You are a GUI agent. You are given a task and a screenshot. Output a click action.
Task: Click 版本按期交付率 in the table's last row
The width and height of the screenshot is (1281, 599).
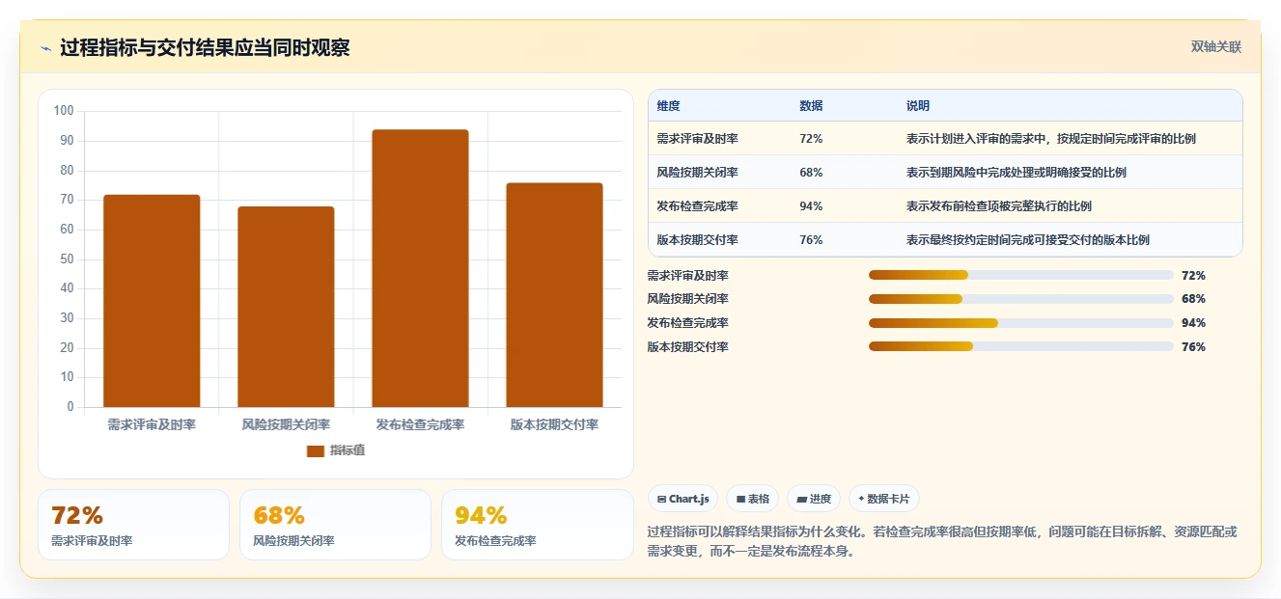click(697, 240)
